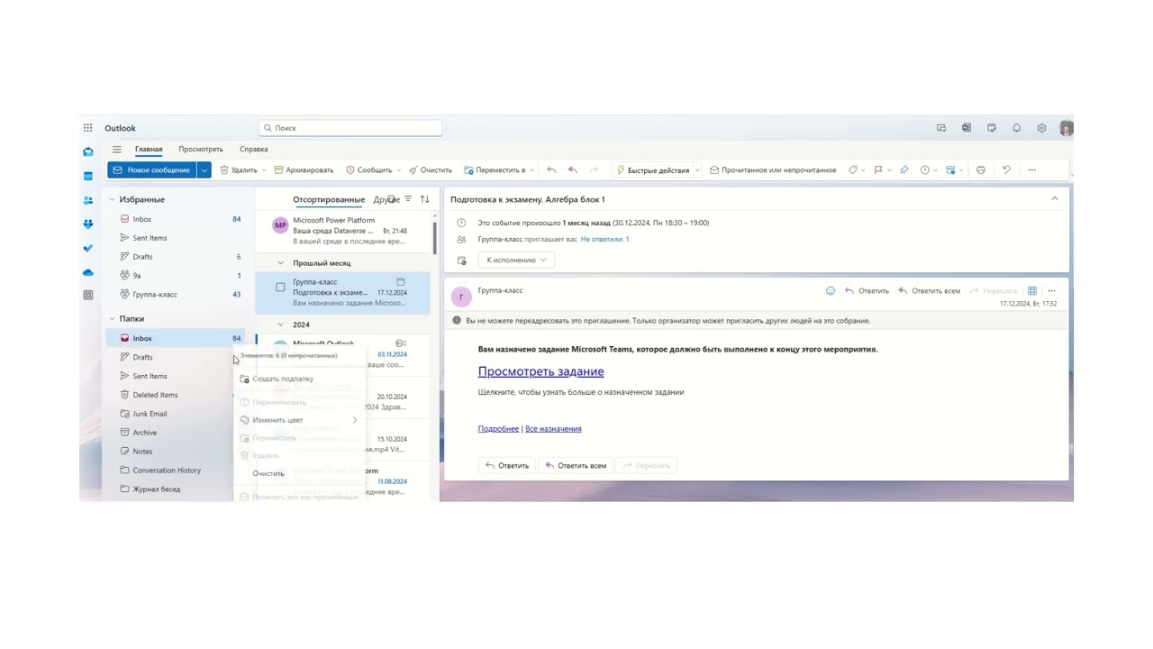The height and width of the screenshot is (649, 1153).
Task: Open the Microsoft Power Platform message
Action: [342, 231]
